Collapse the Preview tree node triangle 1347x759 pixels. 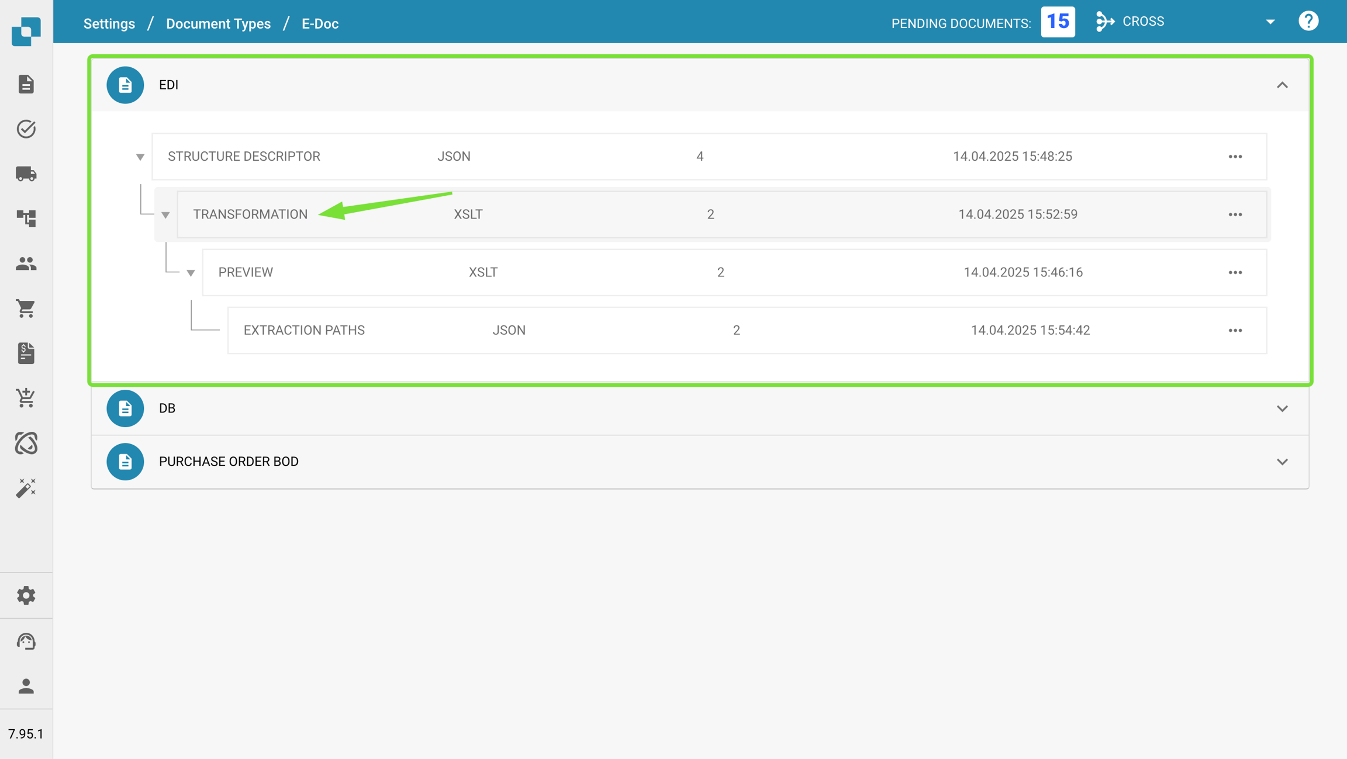point(191,273)
